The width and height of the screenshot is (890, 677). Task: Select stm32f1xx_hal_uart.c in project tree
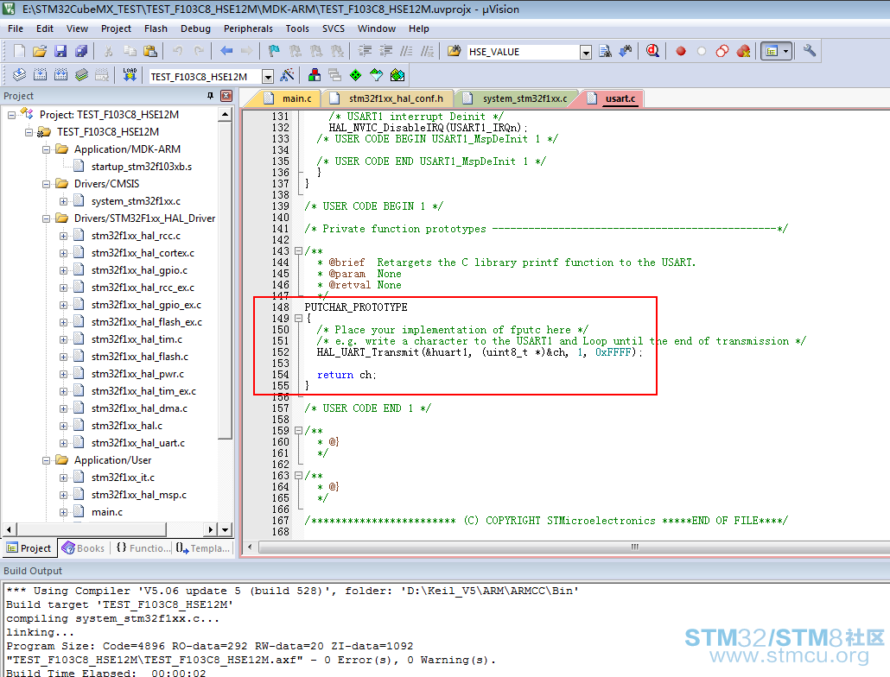(x=138, y=443)
